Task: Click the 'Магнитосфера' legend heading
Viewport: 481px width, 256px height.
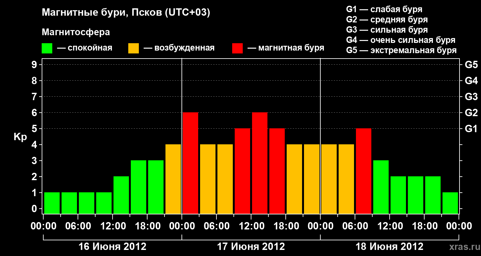Action: click(76, 32)
